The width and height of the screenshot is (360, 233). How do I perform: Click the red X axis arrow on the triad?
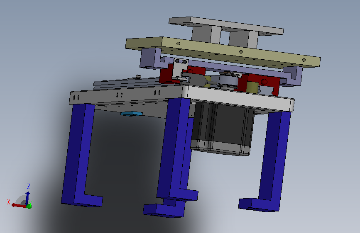(x=18, y=205)
